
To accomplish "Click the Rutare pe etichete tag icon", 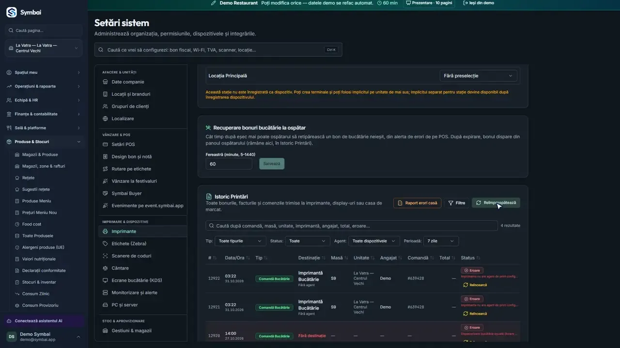I will (x=106, y=169).
